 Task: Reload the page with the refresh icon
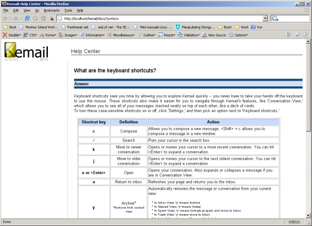click(27, 19)
